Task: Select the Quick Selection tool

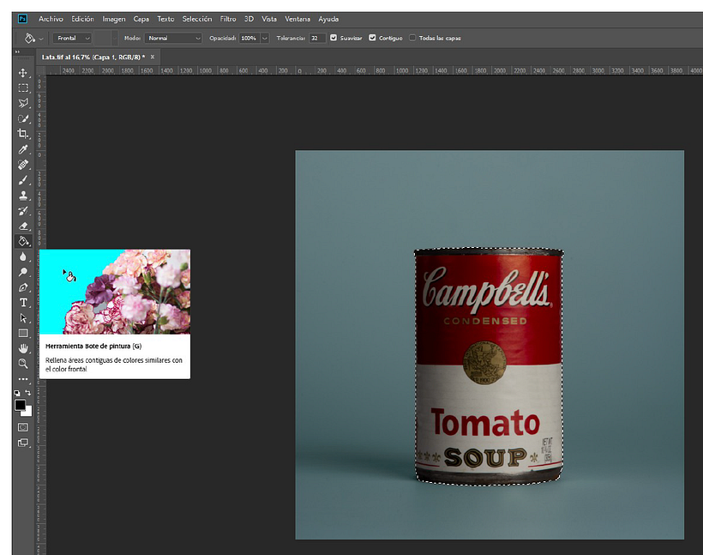Action: (x=23, y=118)
